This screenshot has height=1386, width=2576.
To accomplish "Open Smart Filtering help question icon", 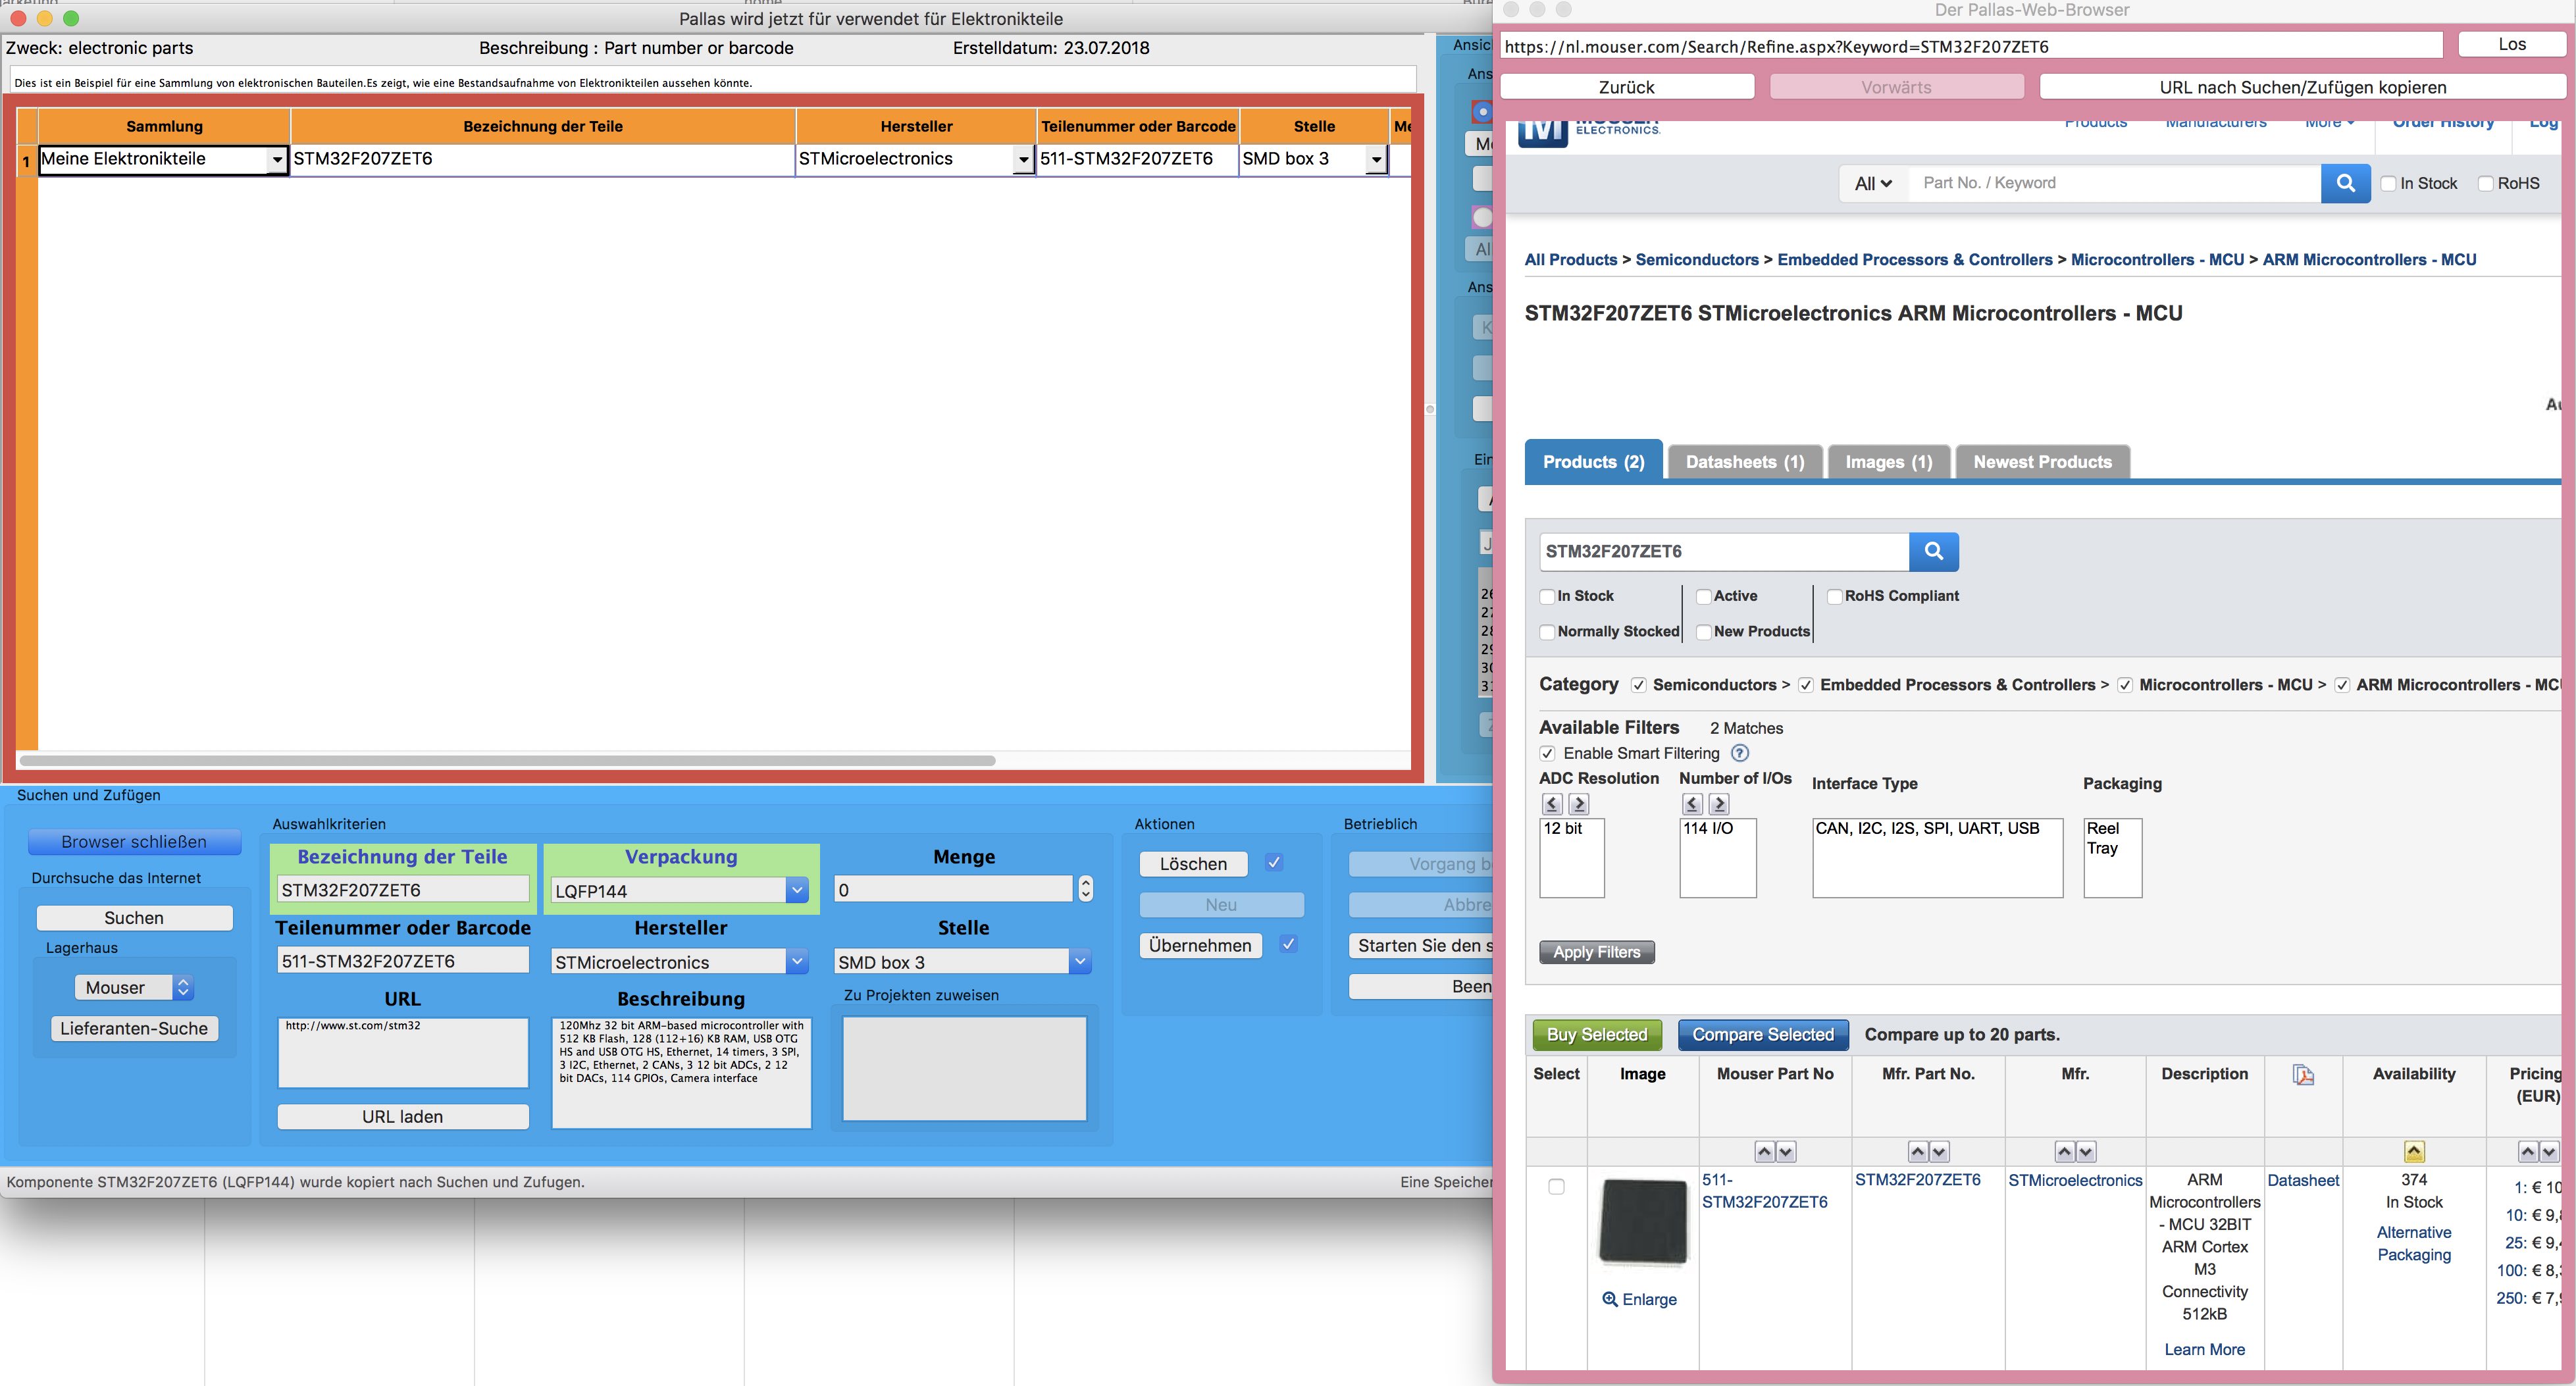I will pos(1740,753).
